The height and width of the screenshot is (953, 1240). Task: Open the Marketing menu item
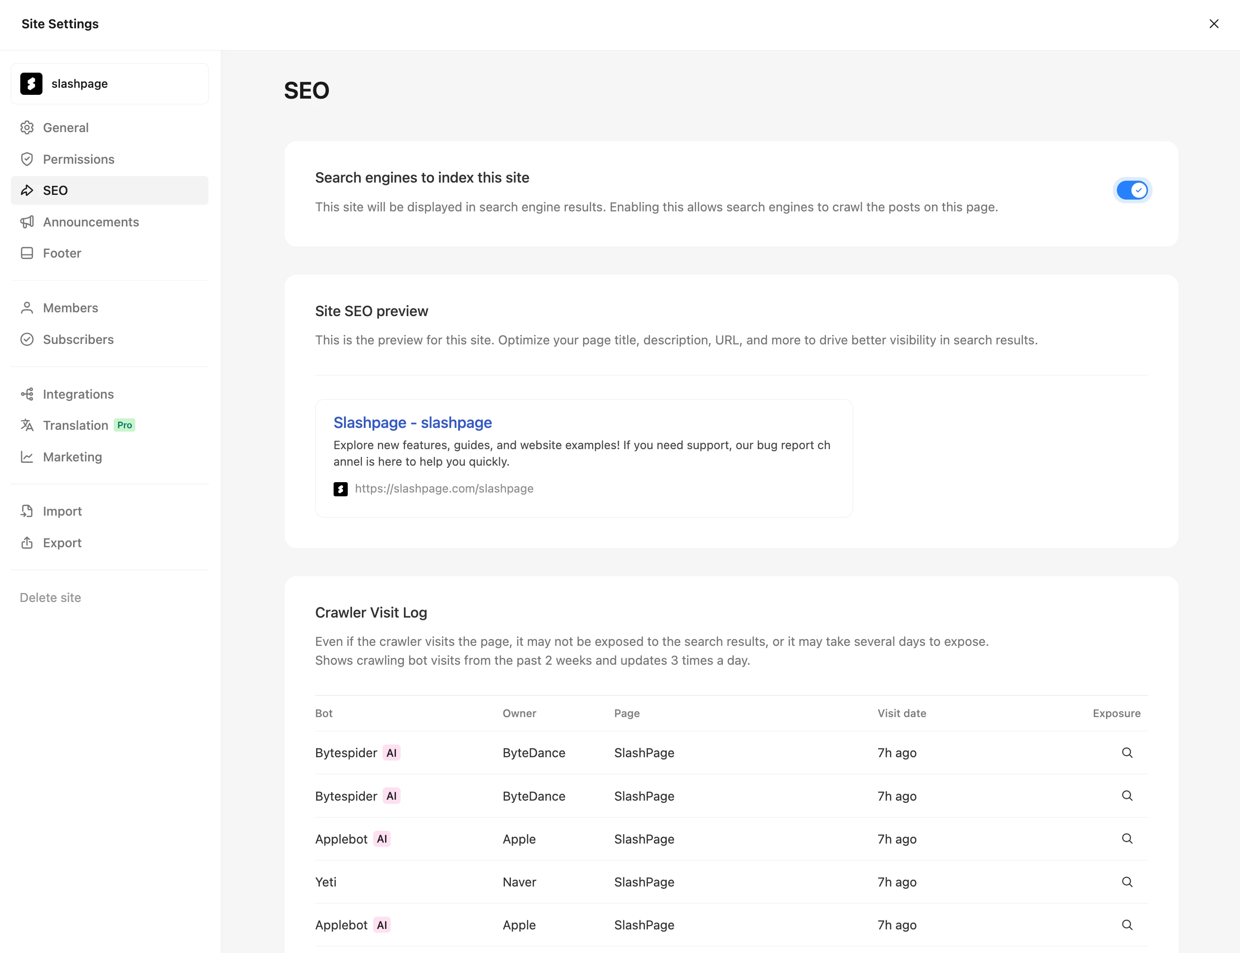coord(73,457)
